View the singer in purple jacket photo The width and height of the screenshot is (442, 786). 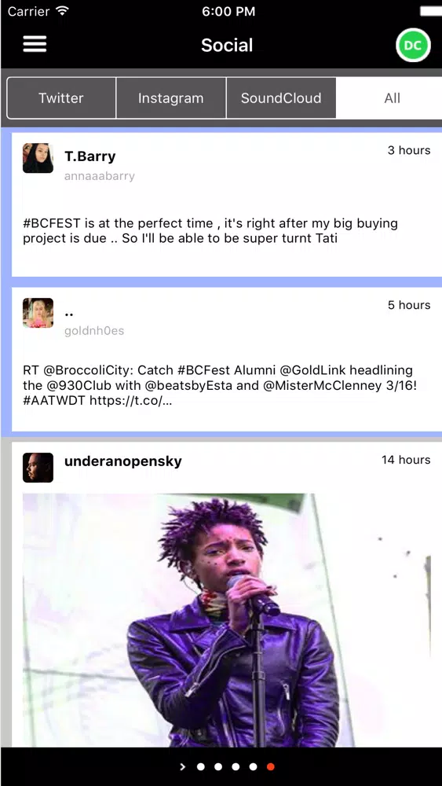tap(227, 620)
